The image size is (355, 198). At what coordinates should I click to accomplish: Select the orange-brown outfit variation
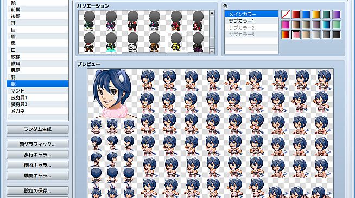click(155, 42)
